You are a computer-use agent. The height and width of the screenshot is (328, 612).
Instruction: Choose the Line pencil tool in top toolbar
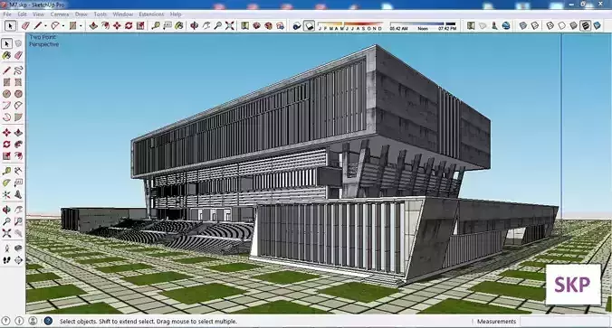tap(38, 25)
